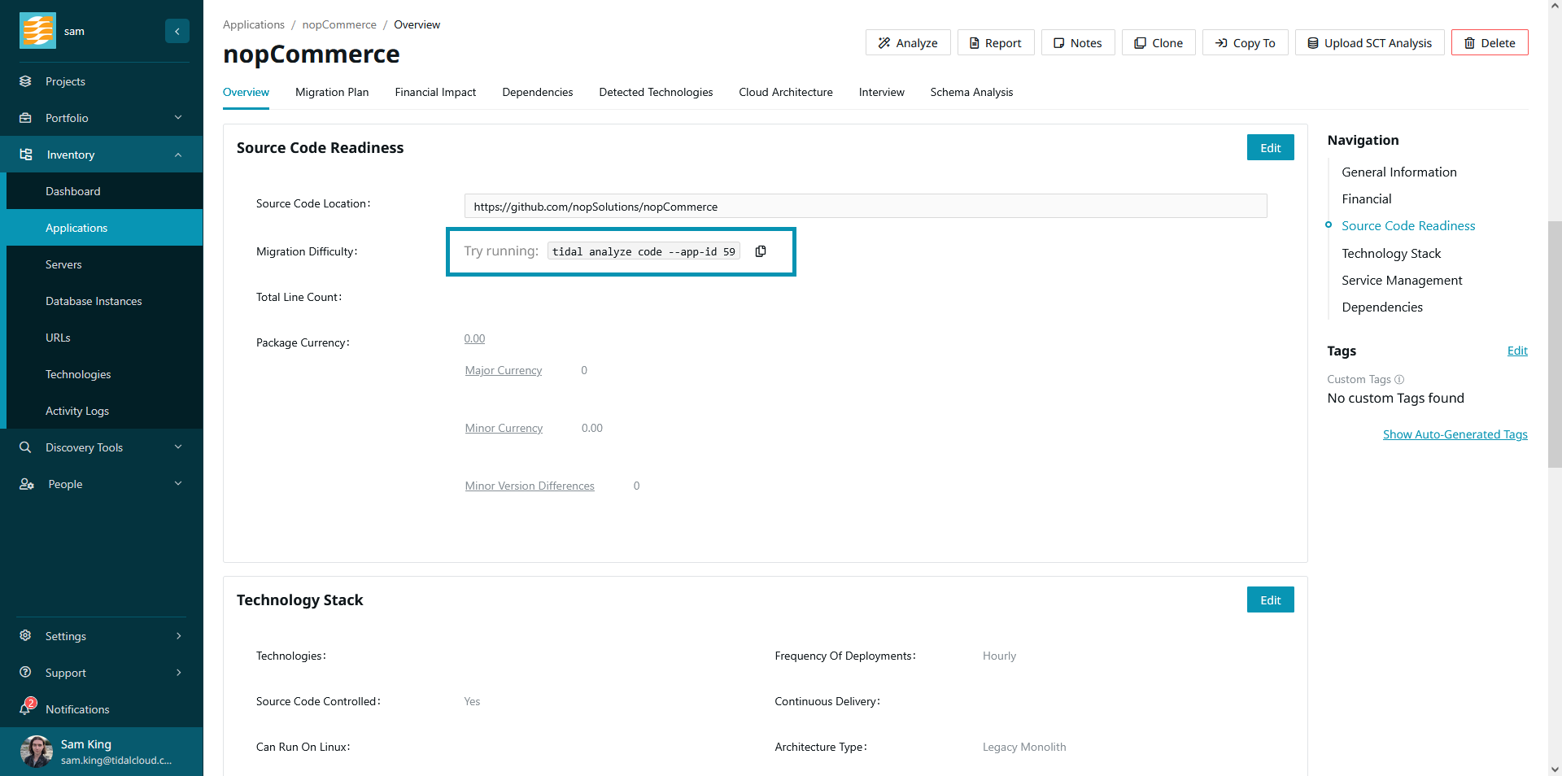Viewport: 1562px width, 776px height.
Task: Edit the Source Code Readiness section
Action: 1270,148
